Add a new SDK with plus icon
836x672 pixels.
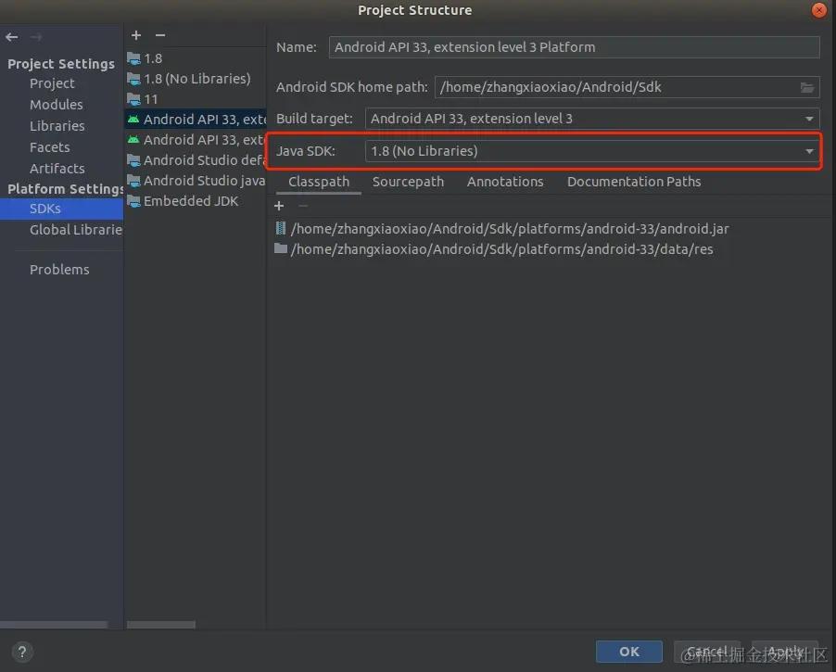tap(136, 35)
